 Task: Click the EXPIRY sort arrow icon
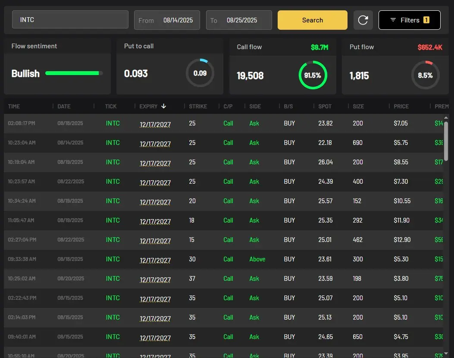163,106
